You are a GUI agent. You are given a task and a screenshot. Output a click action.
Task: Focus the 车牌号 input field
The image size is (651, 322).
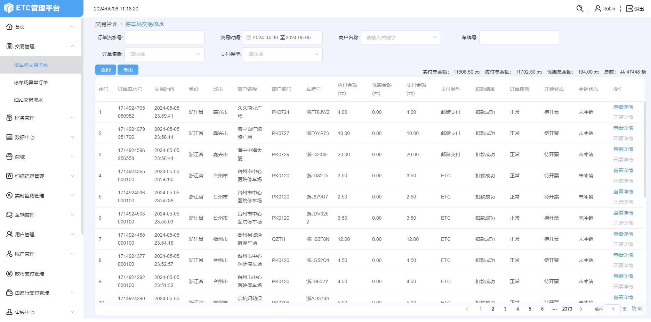coord(519,37)
